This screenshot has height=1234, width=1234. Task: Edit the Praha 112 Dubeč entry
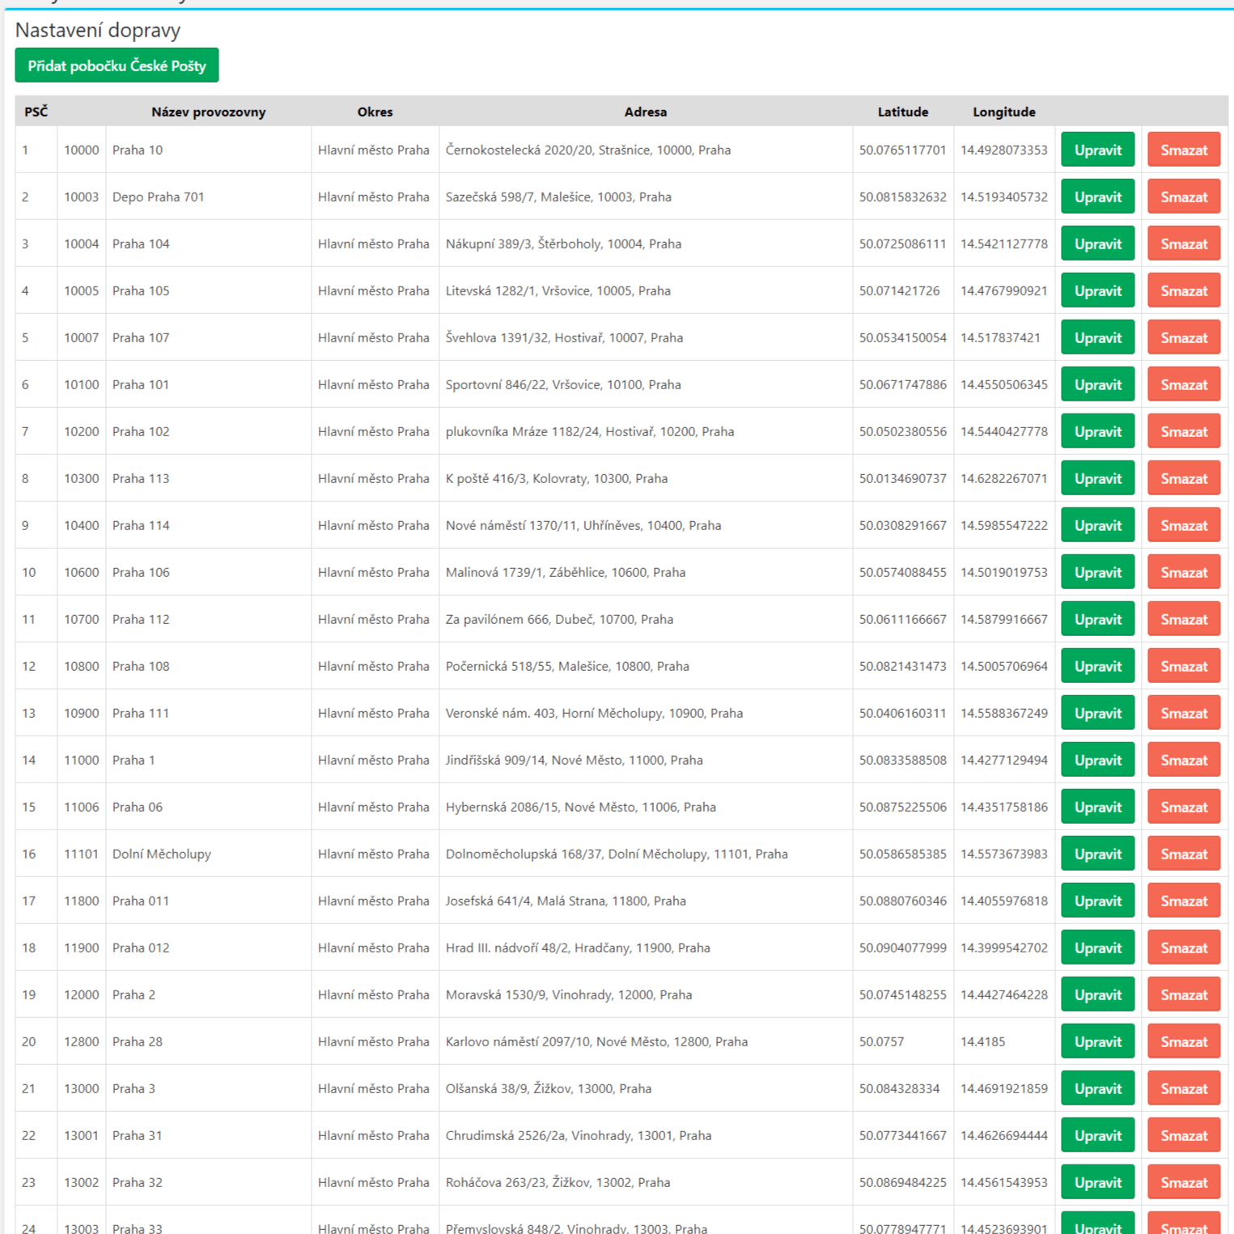pyautogui.click(x=1097, y=619)
